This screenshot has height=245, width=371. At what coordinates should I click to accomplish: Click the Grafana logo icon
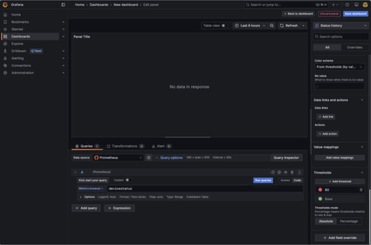[5, 5]
